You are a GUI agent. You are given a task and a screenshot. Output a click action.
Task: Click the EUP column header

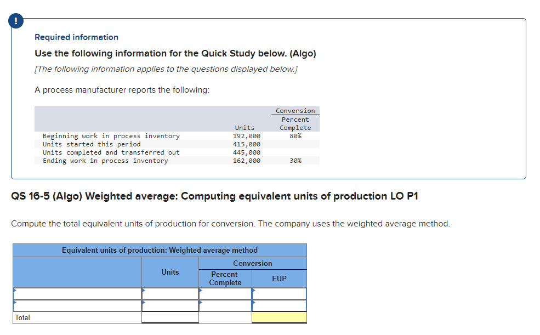(x=279, y=279)
